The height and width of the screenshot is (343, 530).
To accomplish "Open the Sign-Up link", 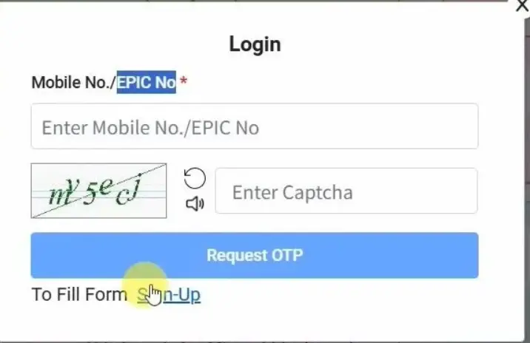I will pos(169,295).
